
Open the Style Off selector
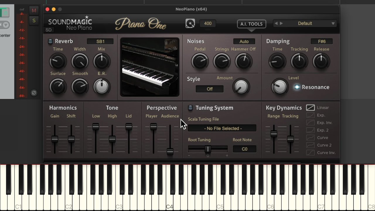(x=209, y=89)
